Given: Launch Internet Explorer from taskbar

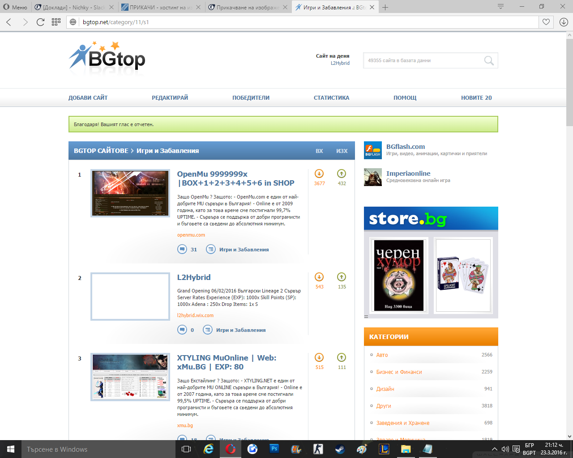Looking at the screenshot, I should [209, 449].
